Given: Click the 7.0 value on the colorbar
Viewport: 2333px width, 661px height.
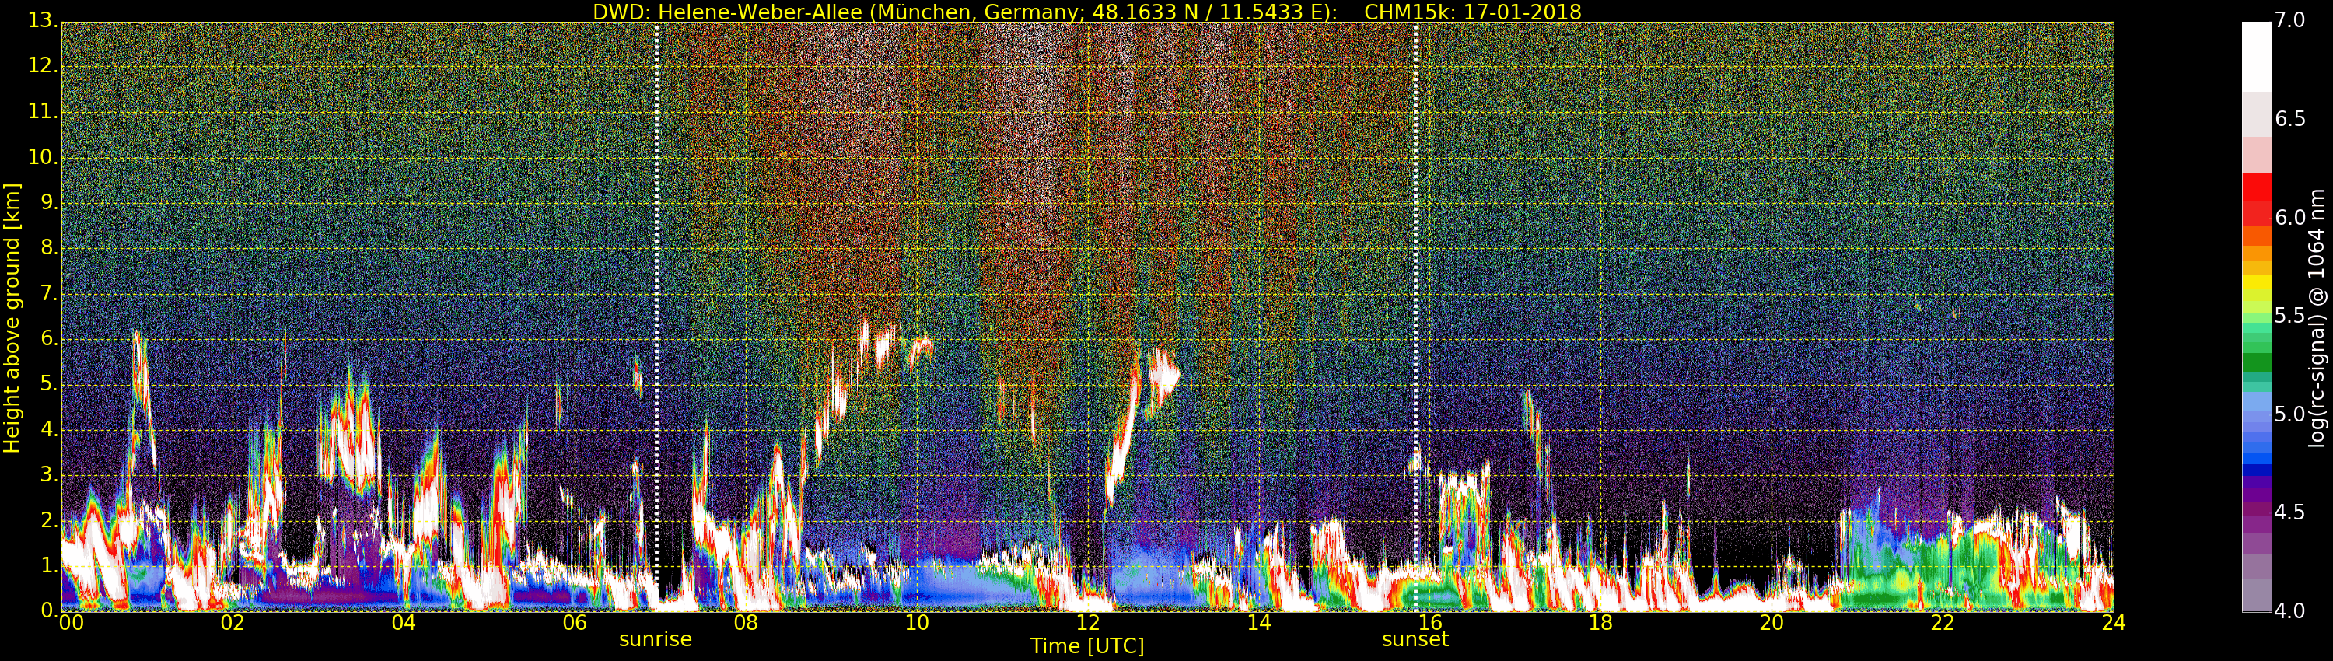Looking at the screenshot, I should point(2289,20).
